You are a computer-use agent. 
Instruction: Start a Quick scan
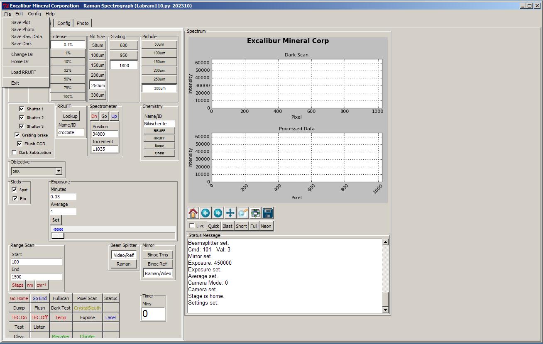click(213, 226)
